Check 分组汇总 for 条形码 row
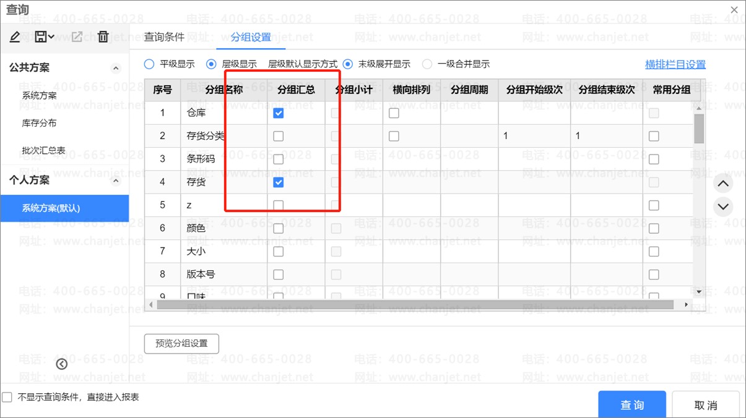Image resolution: width=746 pixels, height=418 pixels. click(279, 159)
